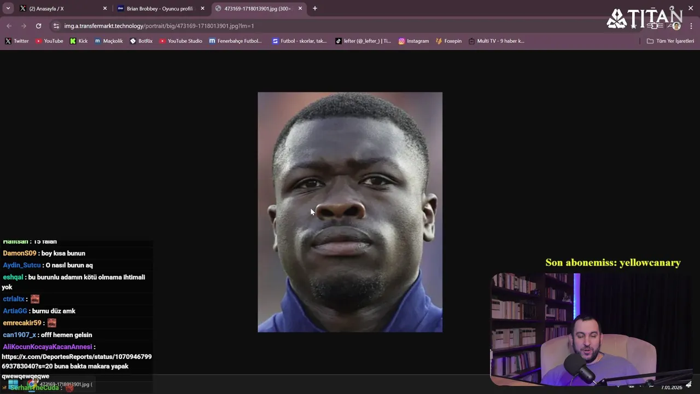
Task: Click the emote in ctrlaltx's message
Action: coord(35,299)
